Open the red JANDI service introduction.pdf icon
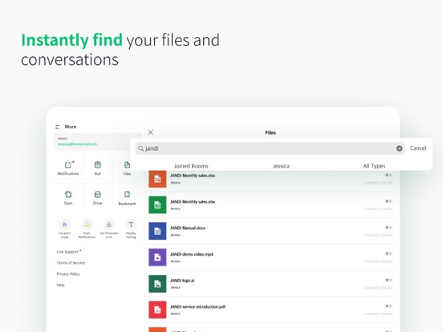 pyautogui.click(x=157, y=310)
